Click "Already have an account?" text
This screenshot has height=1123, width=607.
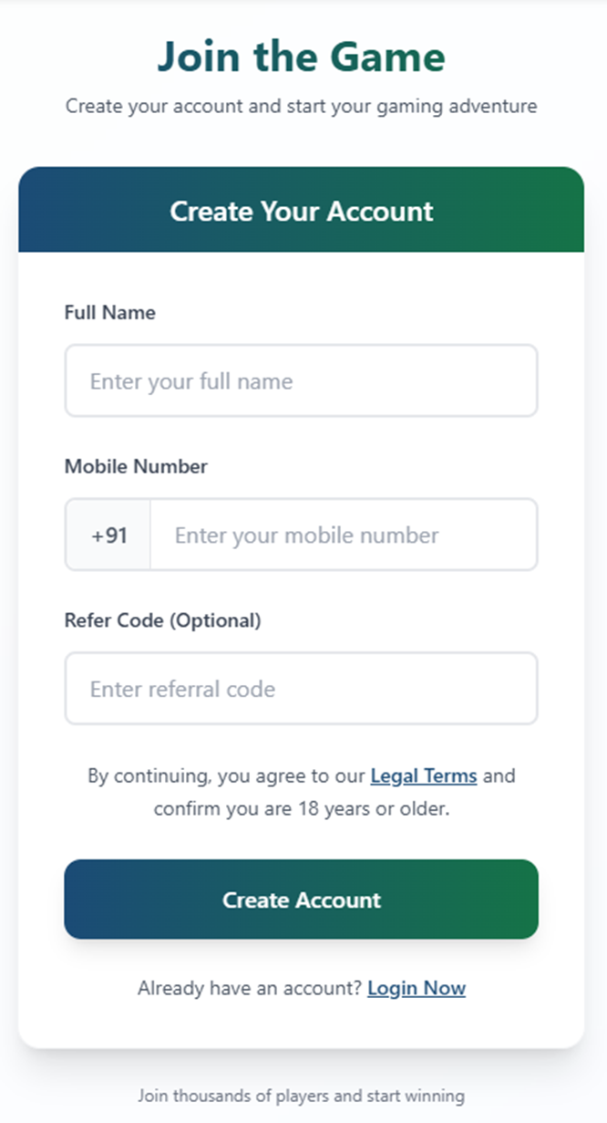250,988
